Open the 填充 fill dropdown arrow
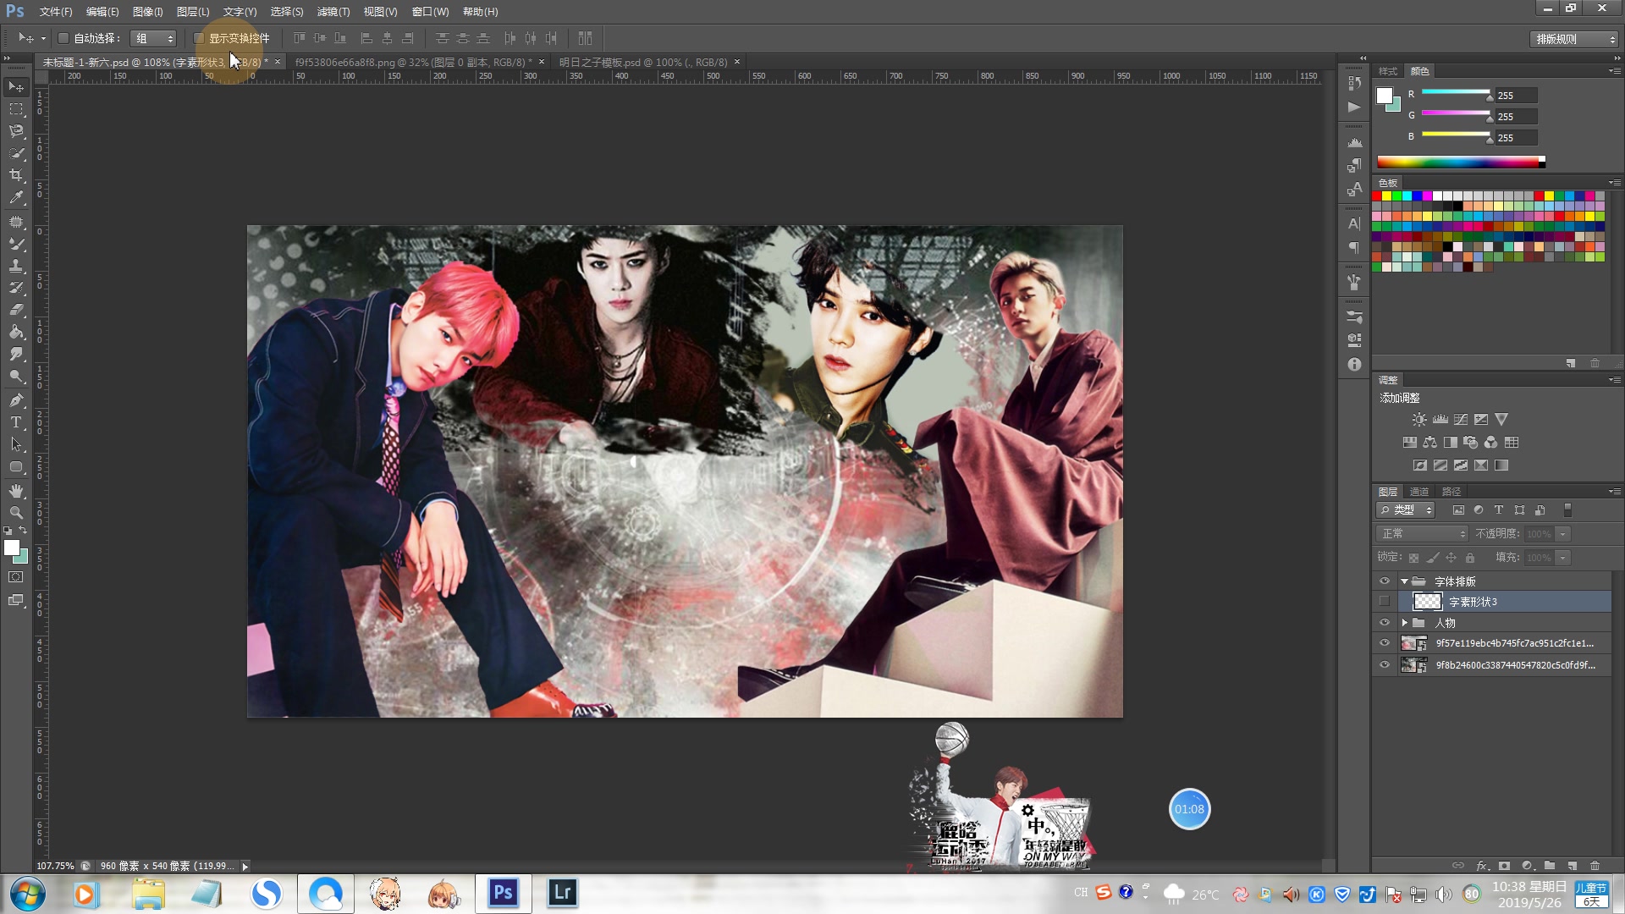The height and width of the screenshot is (914, 1625). point(1563,558)
